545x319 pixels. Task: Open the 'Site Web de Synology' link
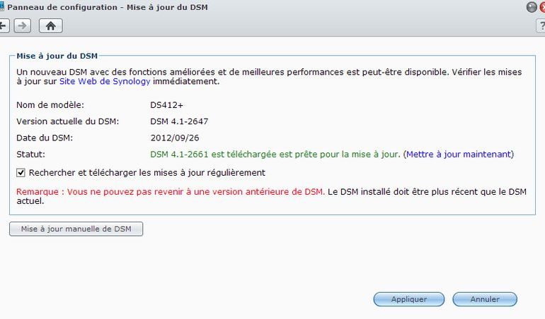pyautogui.click(x=105, y=81)
